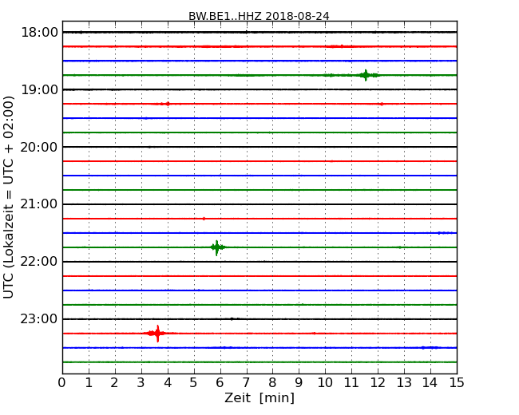This screenshot has height=415, width=519.
Task: Click x-axis tick label 7
Action: pos(246,383)
